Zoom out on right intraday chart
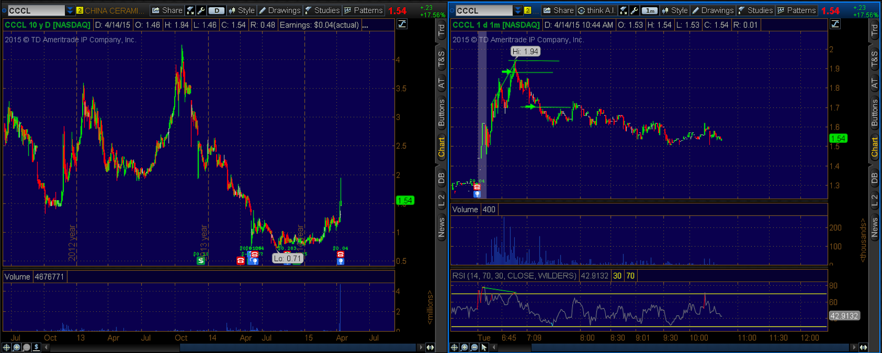 click(x=474, y=347)
